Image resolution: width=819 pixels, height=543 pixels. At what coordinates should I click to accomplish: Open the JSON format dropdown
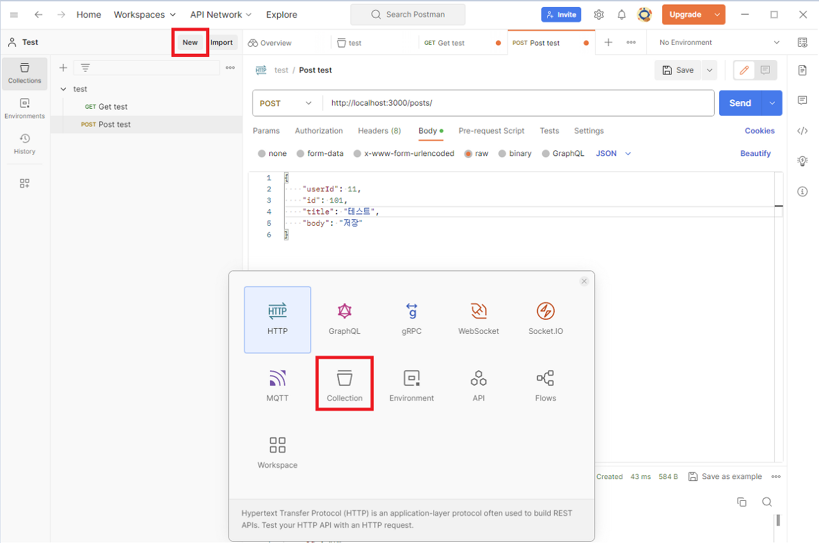[614, 153]
